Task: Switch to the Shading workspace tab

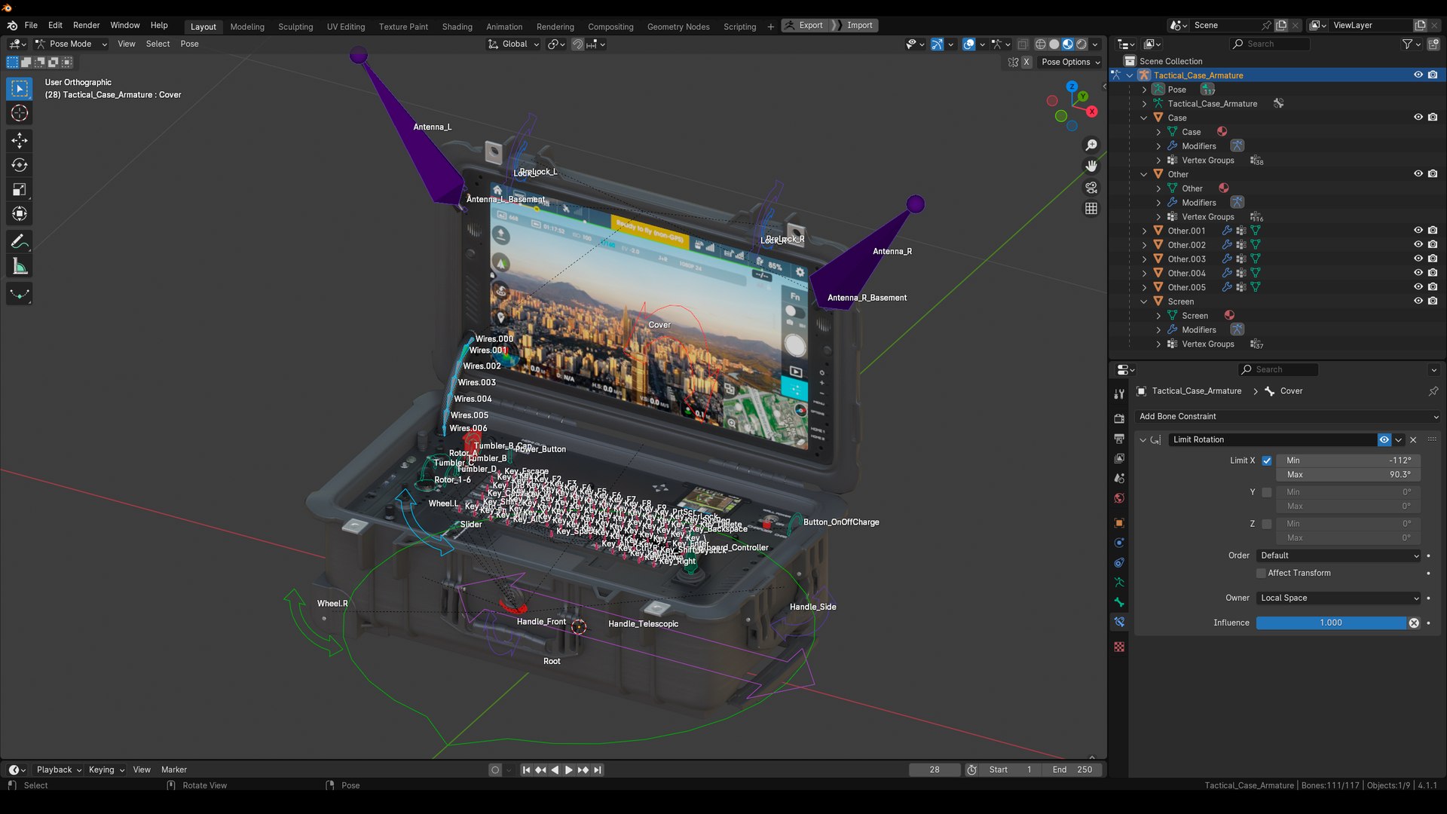Action: point(457,26)
